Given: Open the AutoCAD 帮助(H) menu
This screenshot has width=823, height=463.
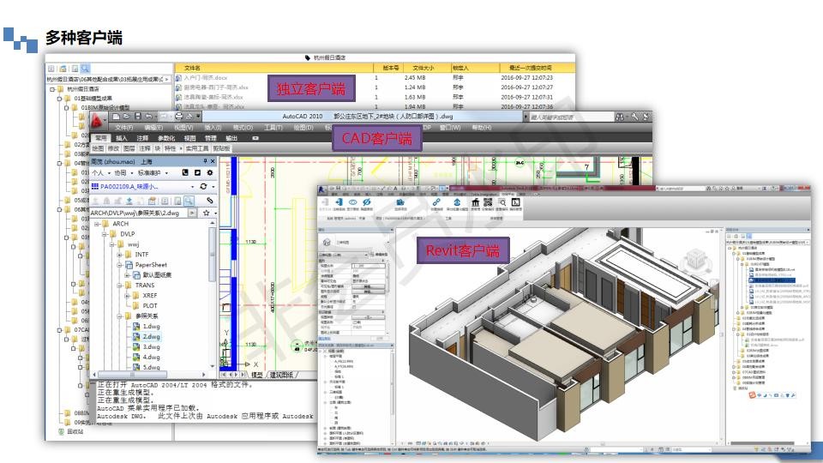Looking at the screenshot, I should click(x=481, y=128).
